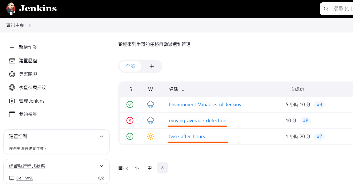Viewport: 353px width, 190px height.
Task: Click the red failed status icon for moving_average_detection
Action: coord(130,120)
